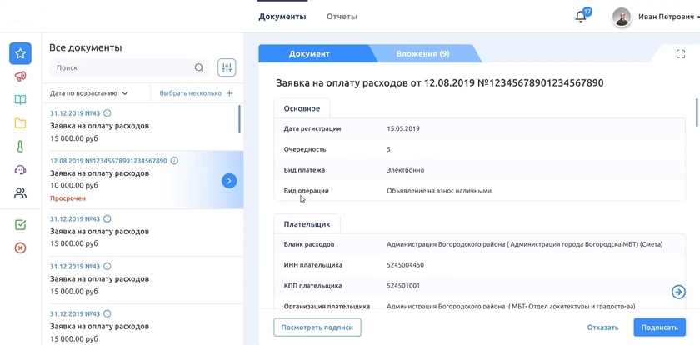Click 'Посмотреть подписи' button
This screenshot has height=345, width=700.
(317, 327)
